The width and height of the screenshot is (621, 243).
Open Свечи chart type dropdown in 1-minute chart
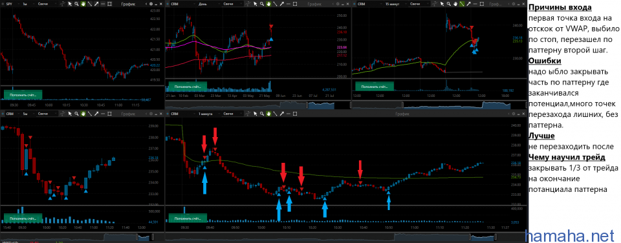(233, 114)
